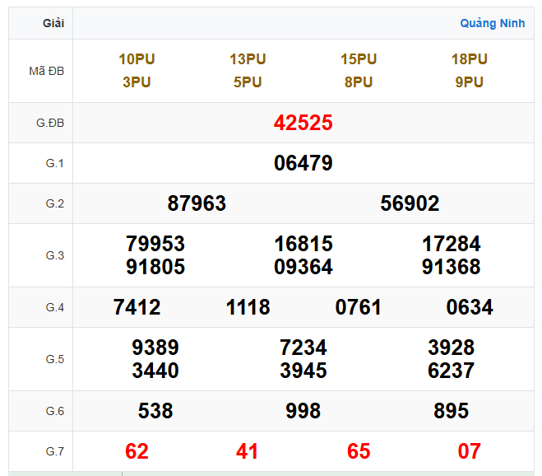Click the Giải column header
The image size is (542, 476).
coord(53,23)
